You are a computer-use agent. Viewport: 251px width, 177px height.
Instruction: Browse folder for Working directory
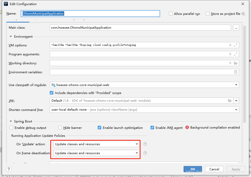click(236, 63)
